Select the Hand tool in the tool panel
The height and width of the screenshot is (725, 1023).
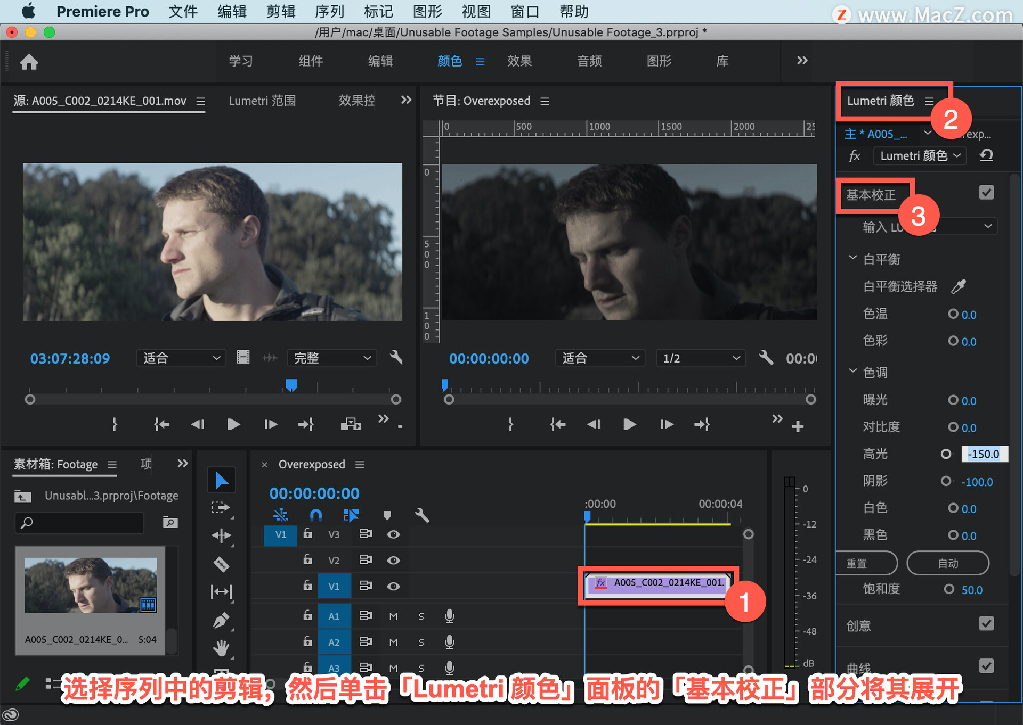tap(221, 648)
